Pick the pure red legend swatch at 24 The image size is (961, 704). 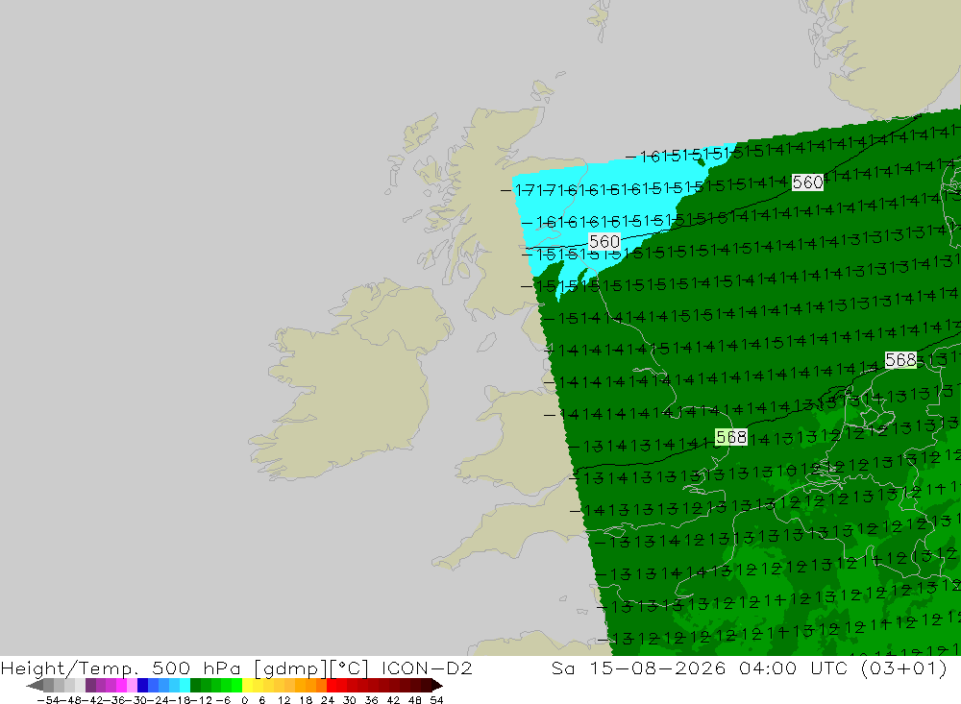click(332, 686)
